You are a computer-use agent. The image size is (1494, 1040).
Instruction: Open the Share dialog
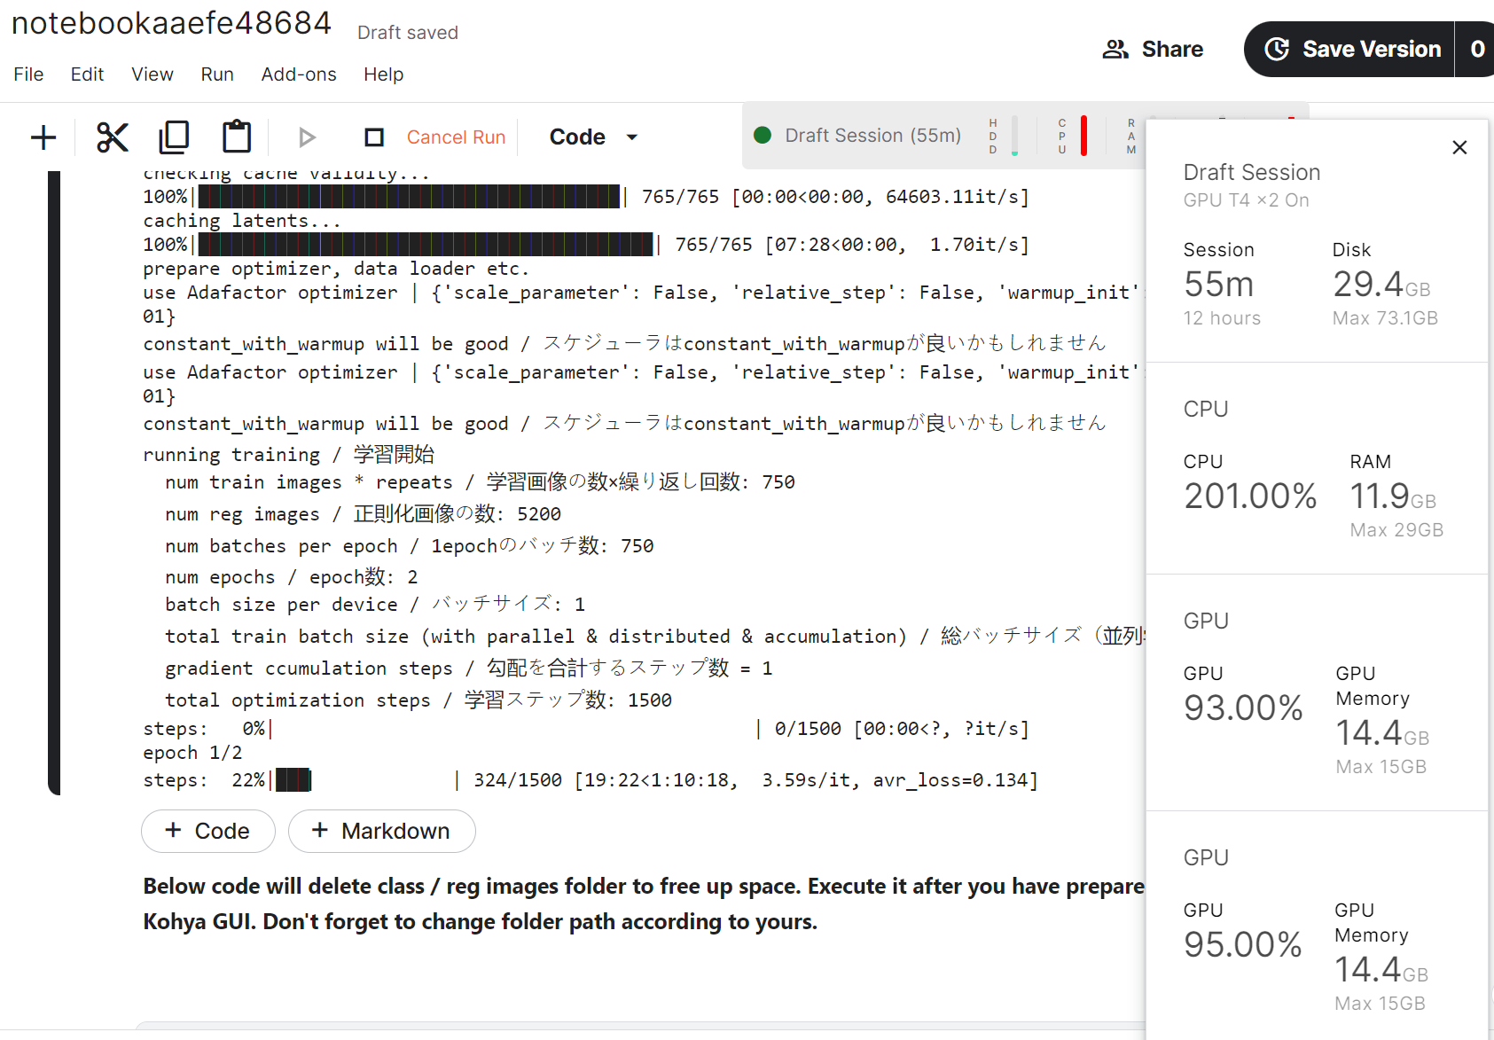tap(1153, 49)
